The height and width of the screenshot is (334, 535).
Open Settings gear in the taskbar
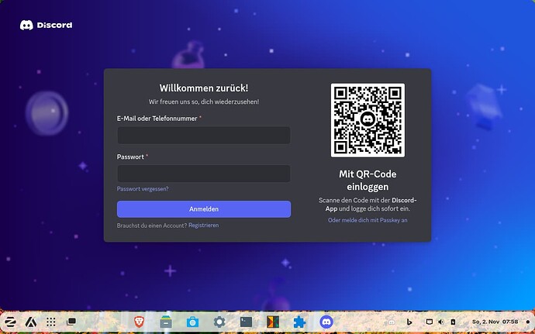[219, 321]
